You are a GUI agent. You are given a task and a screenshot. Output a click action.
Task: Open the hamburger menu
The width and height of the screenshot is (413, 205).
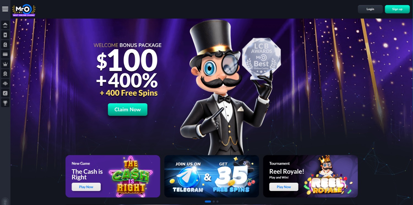pyautogui.click(x=5, y=9)
